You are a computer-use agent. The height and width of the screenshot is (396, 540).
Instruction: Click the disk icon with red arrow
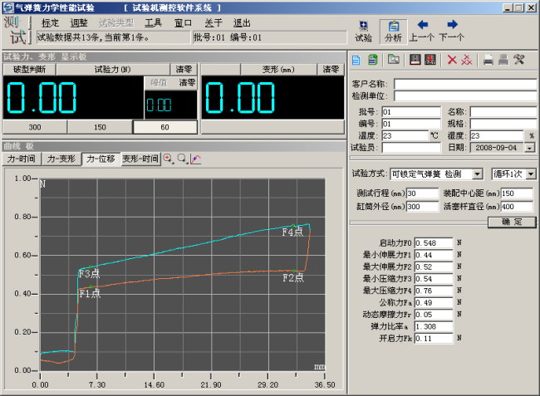430,60
